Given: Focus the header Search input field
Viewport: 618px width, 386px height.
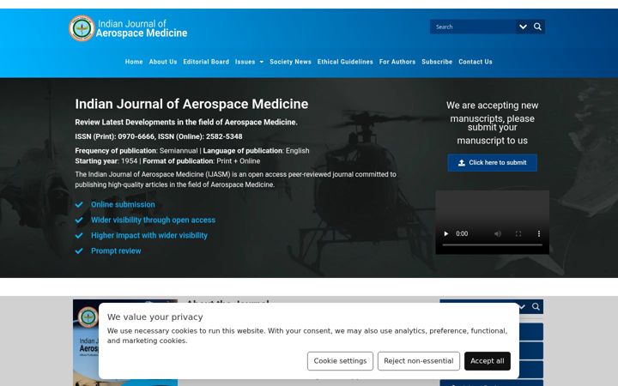Looking at the screenshot, I should (x=473, y=27).
